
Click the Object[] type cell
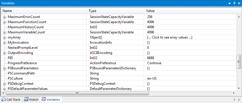tap(96, 37)
